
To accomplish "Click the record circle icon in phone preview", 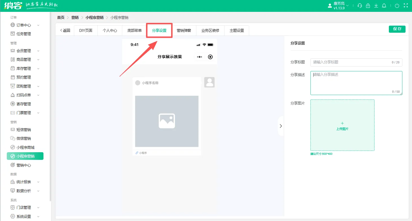I will [210, 57].
